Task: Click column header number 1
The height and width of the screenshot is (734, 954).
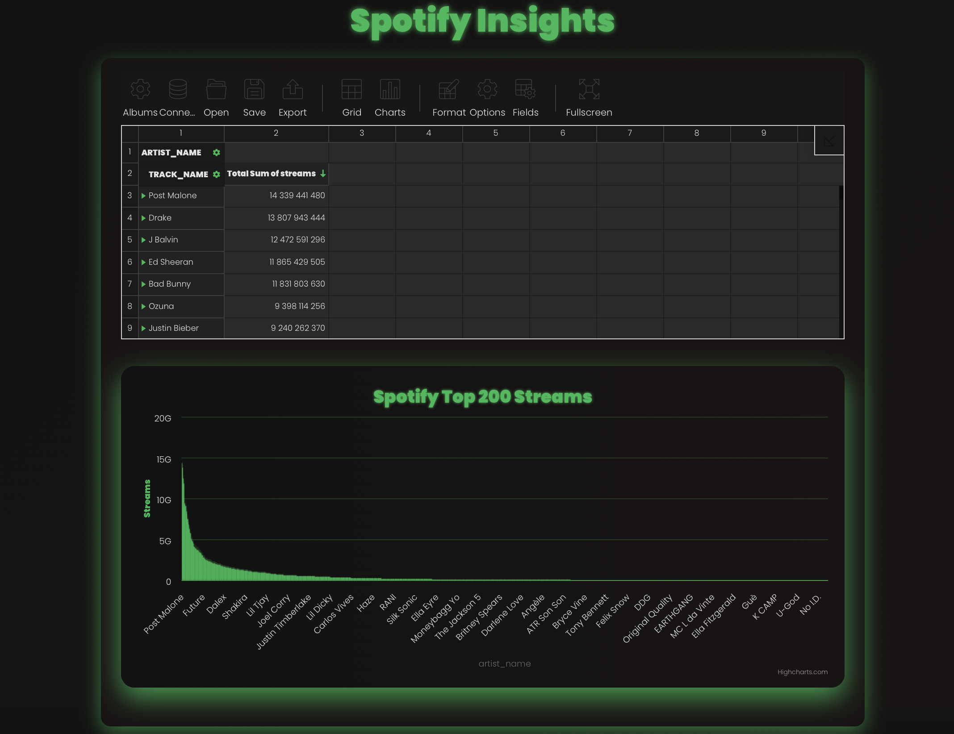Action: 181,133
